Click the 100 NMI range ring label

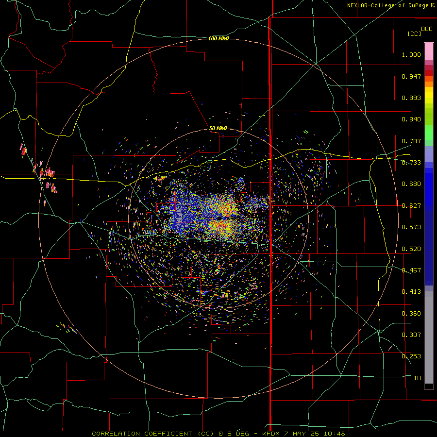pos(218,38)
